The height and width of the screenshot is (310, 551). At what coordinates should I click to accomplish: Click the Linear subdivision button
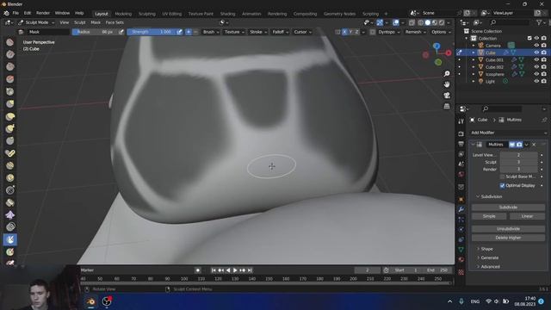click(527, 216)
